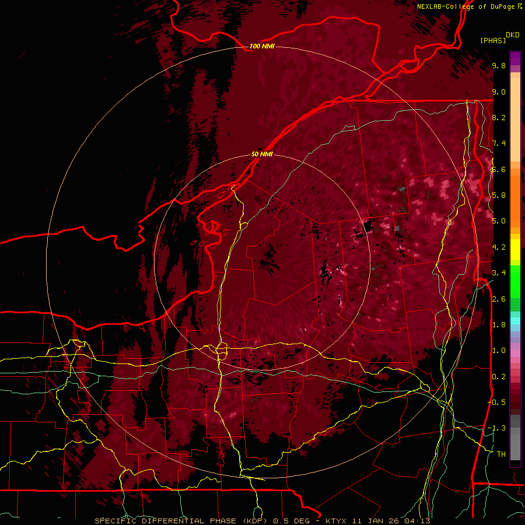The image size is (525, 525).
Task: Click "0.5 DEG" in the bottom caption
Action: (x=291, y=521)
